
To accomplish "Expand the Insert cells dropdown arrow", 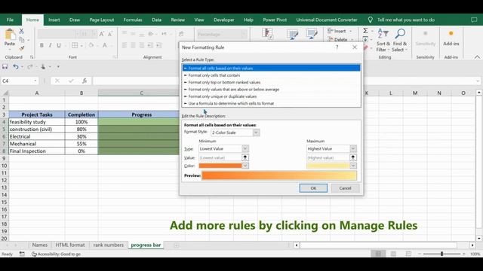I will [x=350, y=31].
